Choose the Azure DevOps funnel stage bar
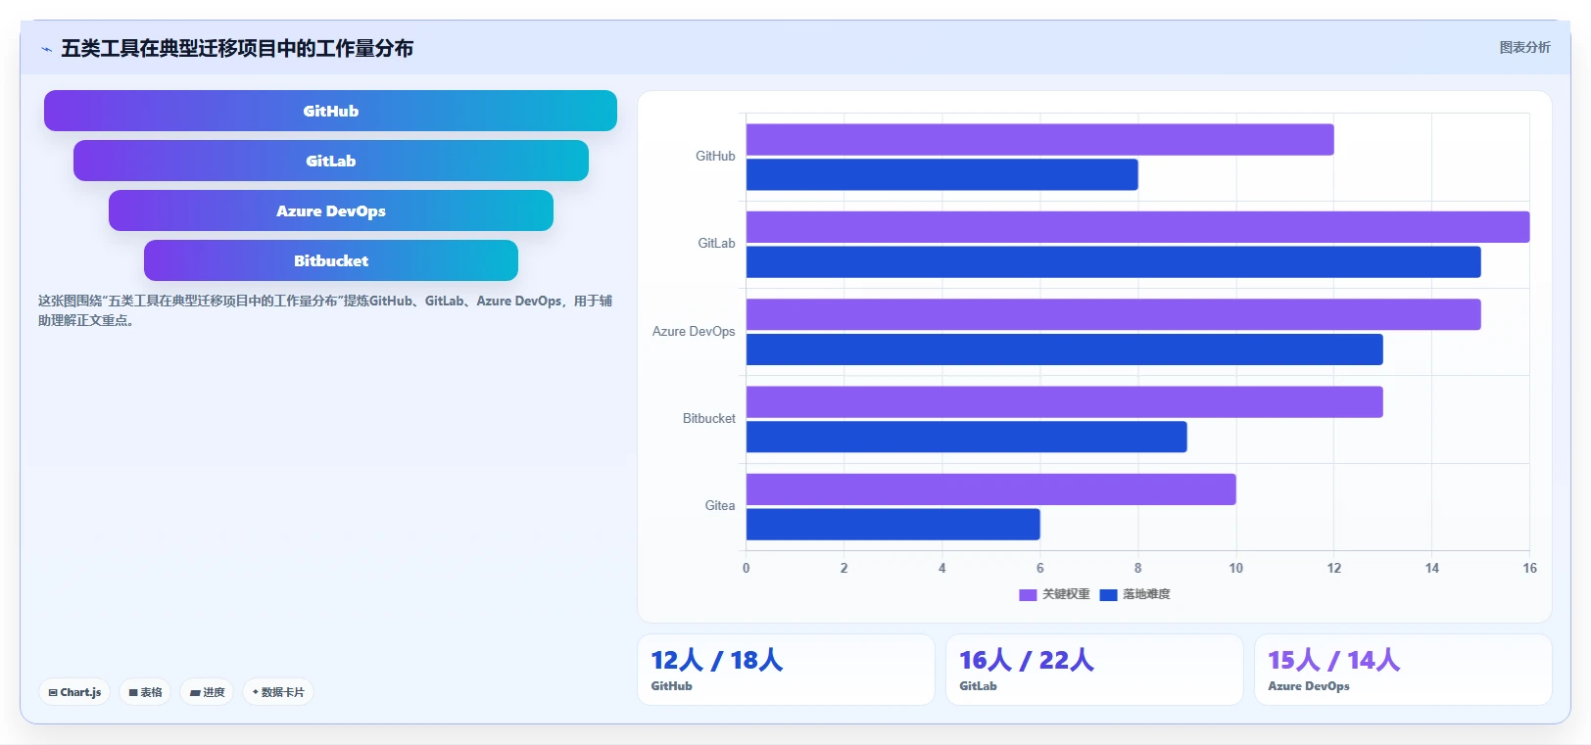Image resolution: width=1591 pixels, height=745 pixels. click(331, 210)
